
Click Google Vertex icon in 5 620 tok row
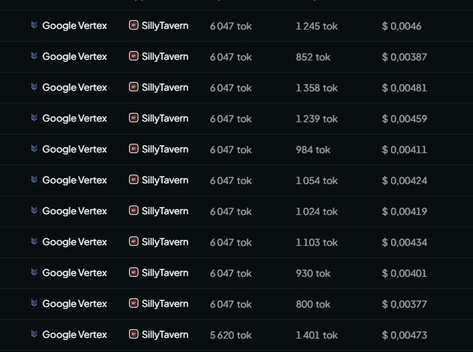click(x=34, y=334)
